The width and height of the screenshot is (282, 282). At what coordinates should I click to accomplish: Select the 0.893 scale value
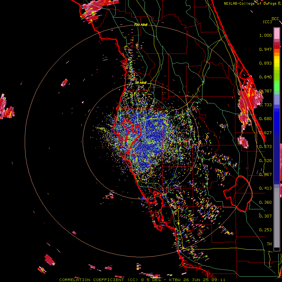click(265, 63)
